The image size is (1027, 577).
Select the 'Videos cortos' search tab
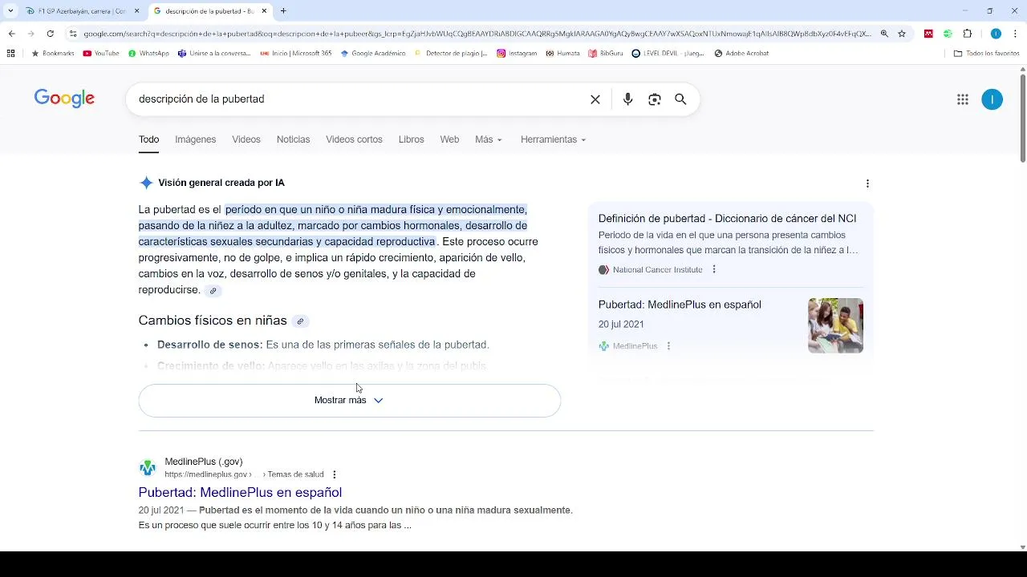pos(354,139)
